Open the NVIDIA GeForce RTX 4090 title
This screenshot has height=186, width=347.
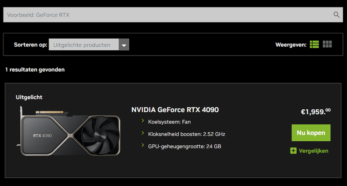click(x=175, y=110)
